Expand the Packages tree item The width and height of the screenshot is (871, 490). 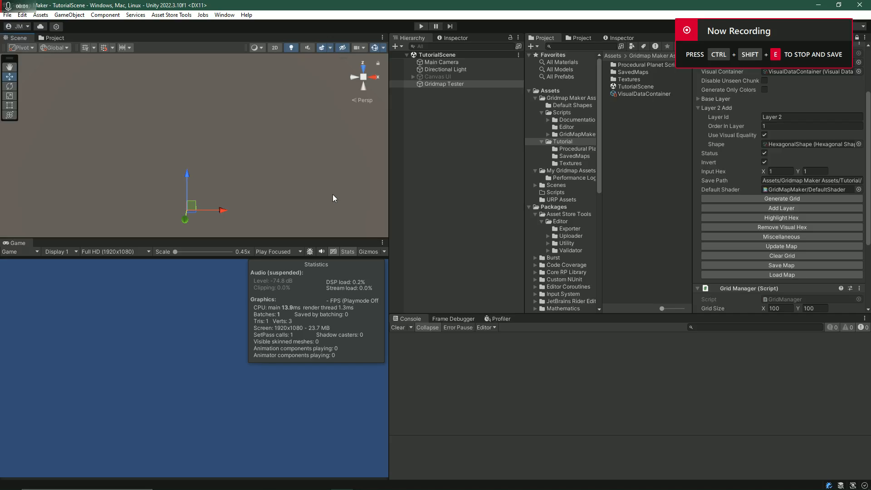point(530,206)
